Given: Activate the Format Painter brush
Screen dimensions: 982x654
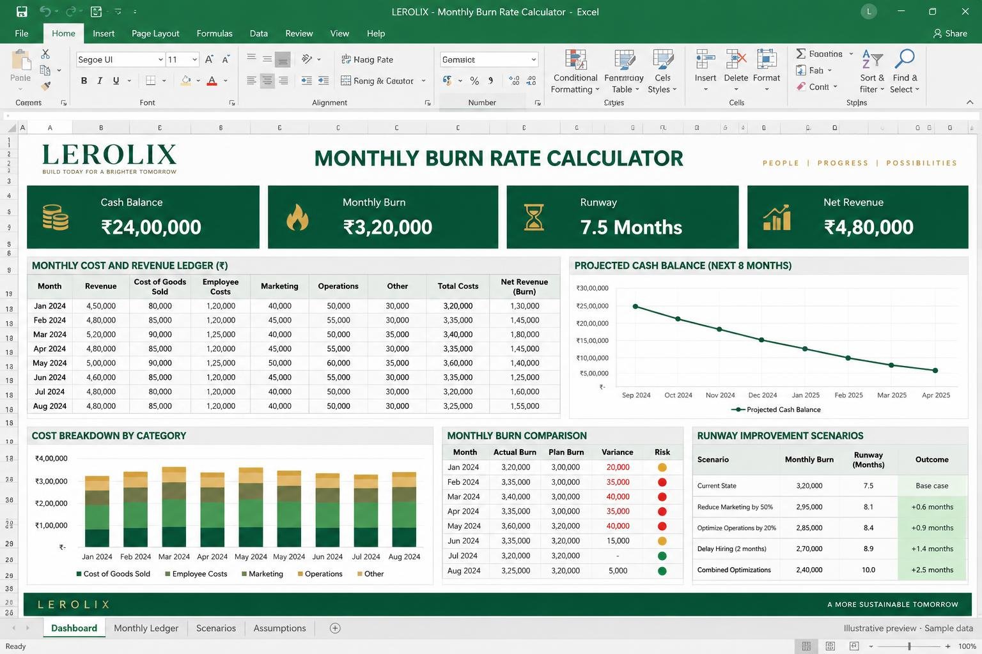Looking at the screenshot, I should [x=45, y=86].
